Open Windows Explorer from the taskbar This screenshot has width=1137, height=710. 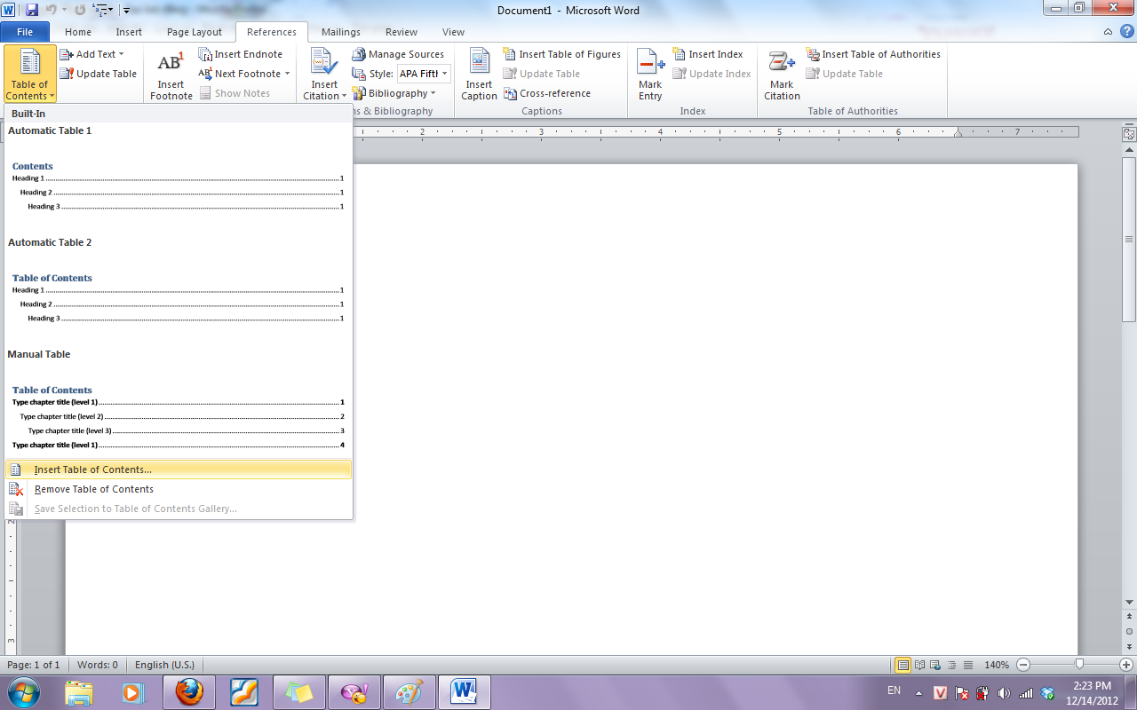pyautogui.click(x=79, y=691)
